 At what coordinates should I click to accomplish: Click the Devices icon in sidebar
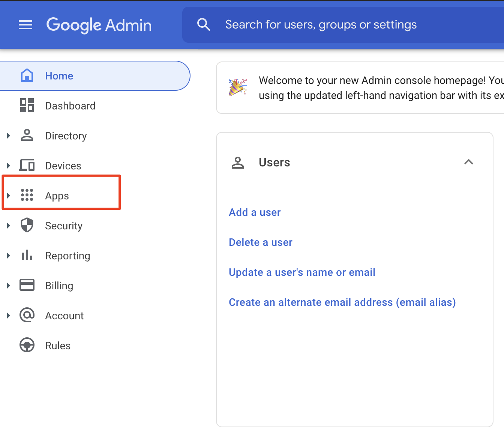click(27, 165)
